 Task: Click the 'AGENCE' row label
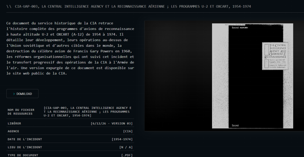pos(13,131)
